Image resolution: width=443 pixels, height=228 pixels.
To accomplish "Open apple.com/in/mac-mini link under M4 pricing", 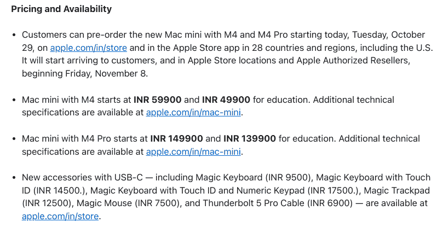I will (194, 113).
